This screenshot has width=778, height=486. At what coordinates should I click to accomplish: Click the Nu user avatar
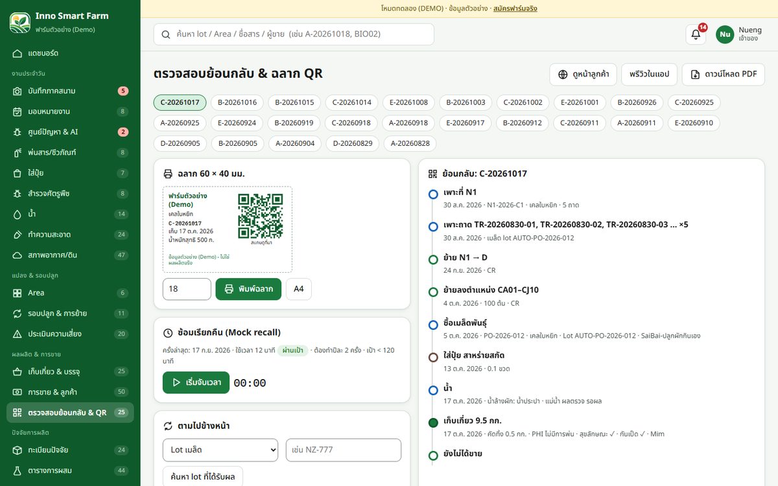725,34
